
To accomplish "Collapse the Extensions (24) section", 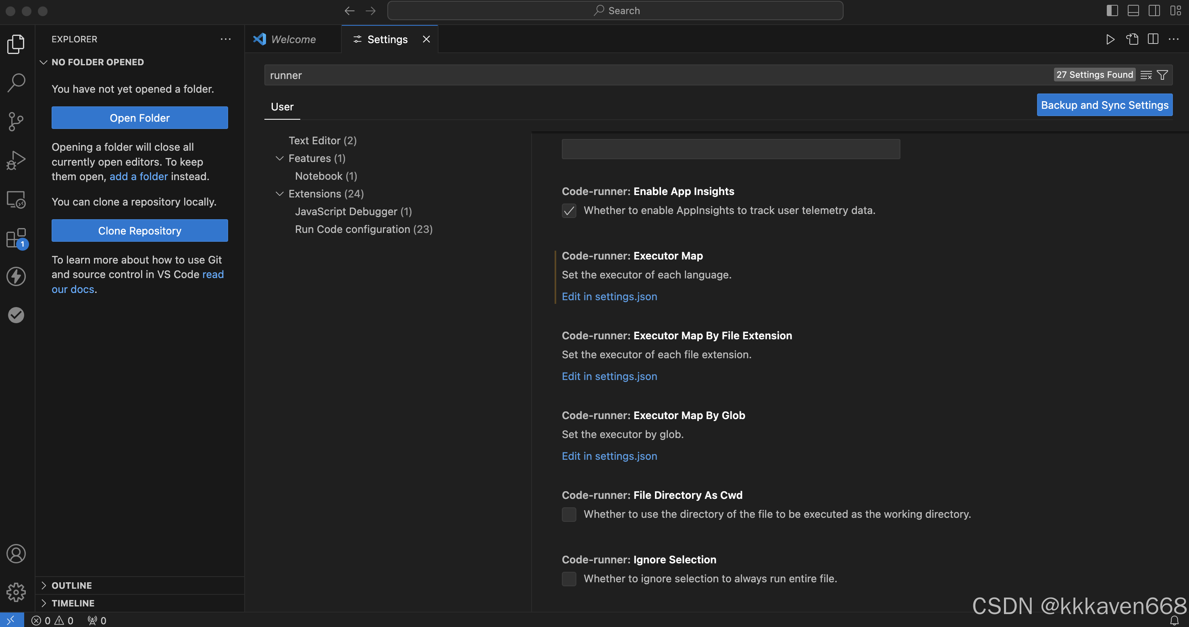I will [x=279, y=194].
